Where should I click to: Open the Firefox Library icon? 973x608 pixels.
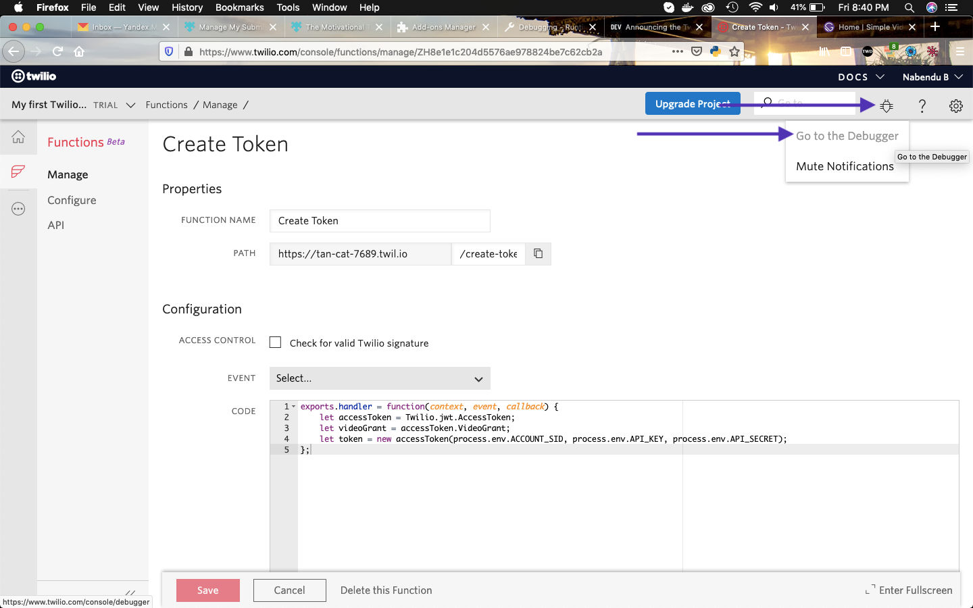point(824,51)
